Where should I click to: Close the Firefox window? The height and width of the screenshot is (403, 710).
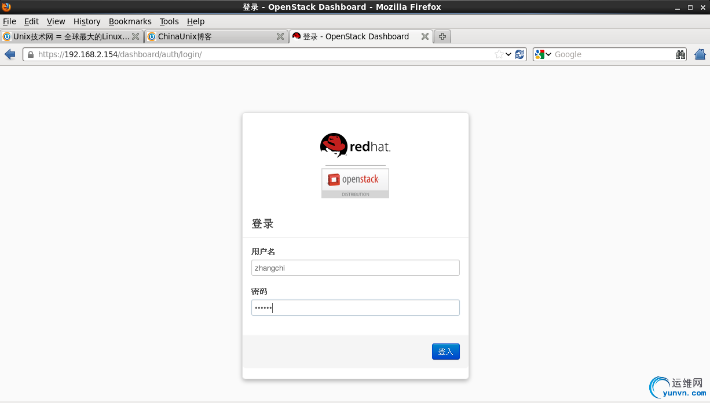pos(702,8)
